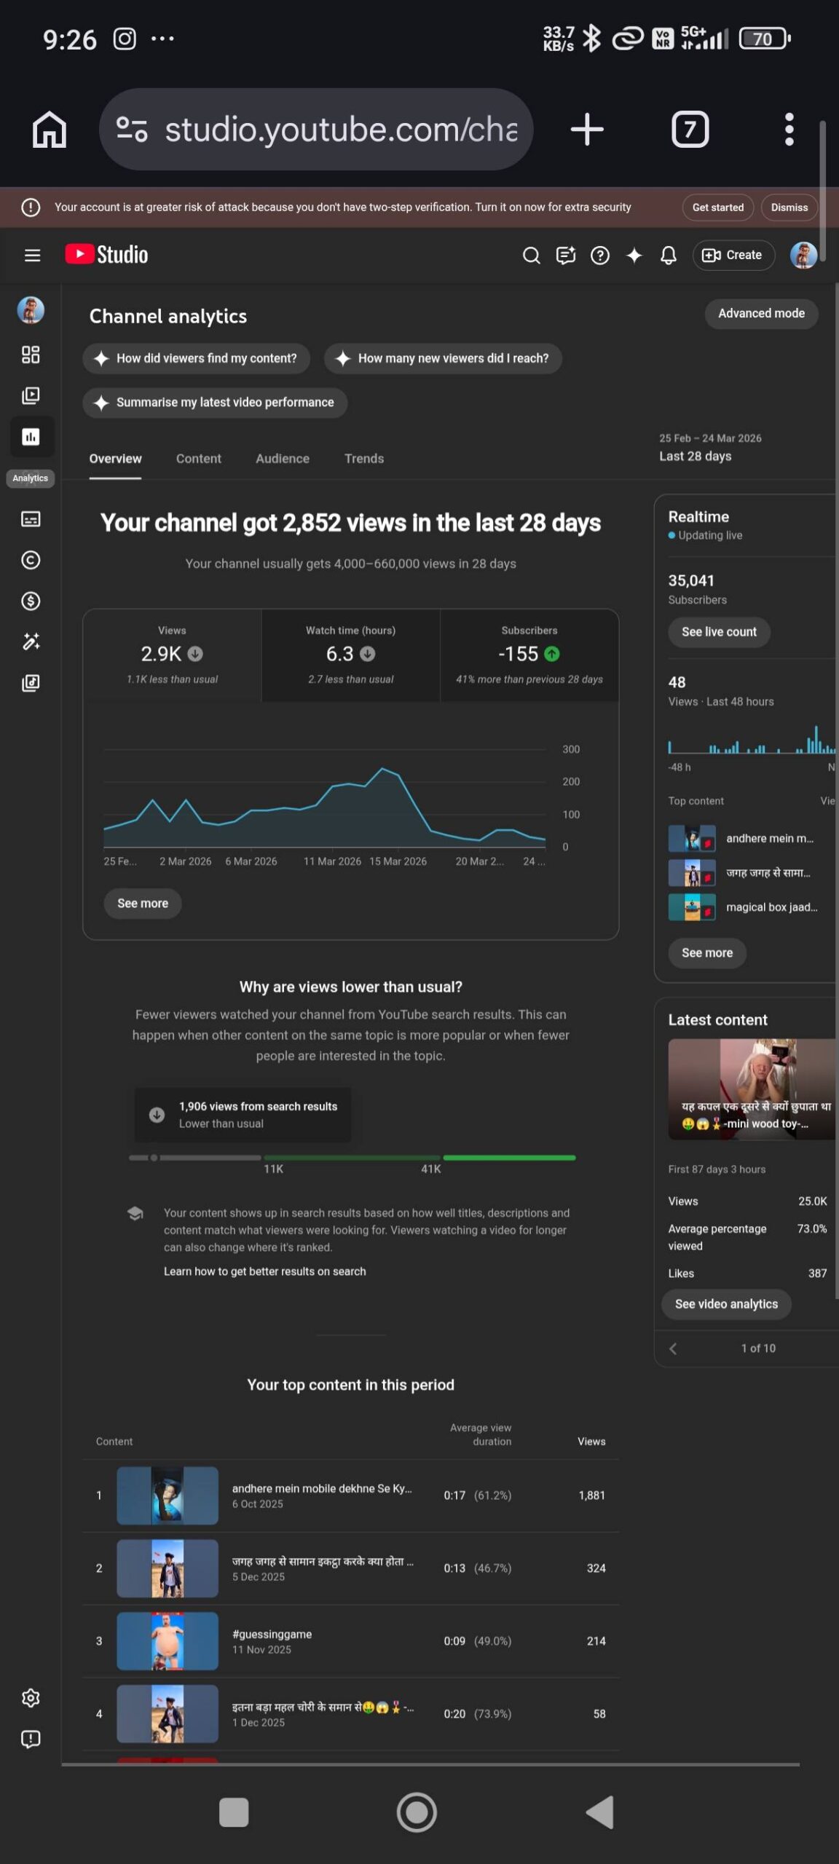Open Learn how to get better search results
This screenshot has width=839, height=1864.
coord(264,1271)
